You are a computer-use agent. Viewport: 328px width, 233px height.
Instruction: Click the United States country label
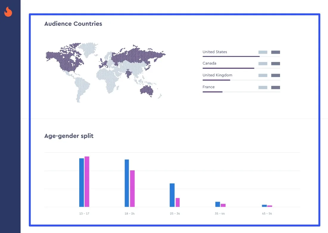coord(215,52)
